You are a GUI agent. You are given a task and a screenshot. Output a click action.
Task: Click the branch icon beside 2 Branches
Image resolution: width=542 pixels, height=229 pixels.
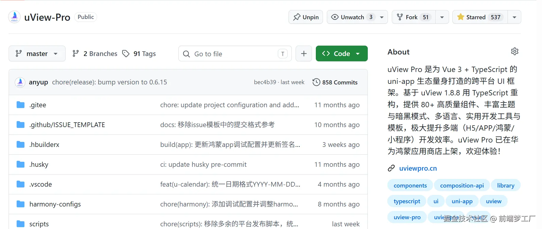76,54
